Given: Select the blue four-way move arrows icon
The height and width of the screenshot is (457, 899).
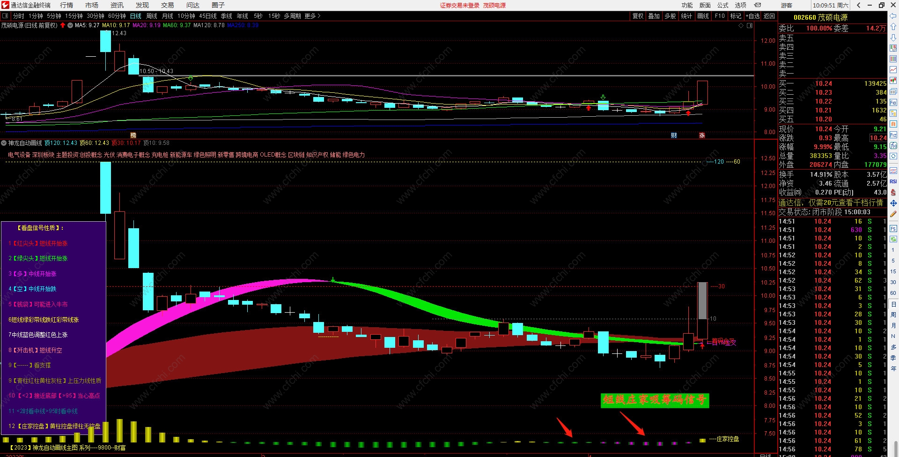Looking at the screenshot, I should coord(893,203).
